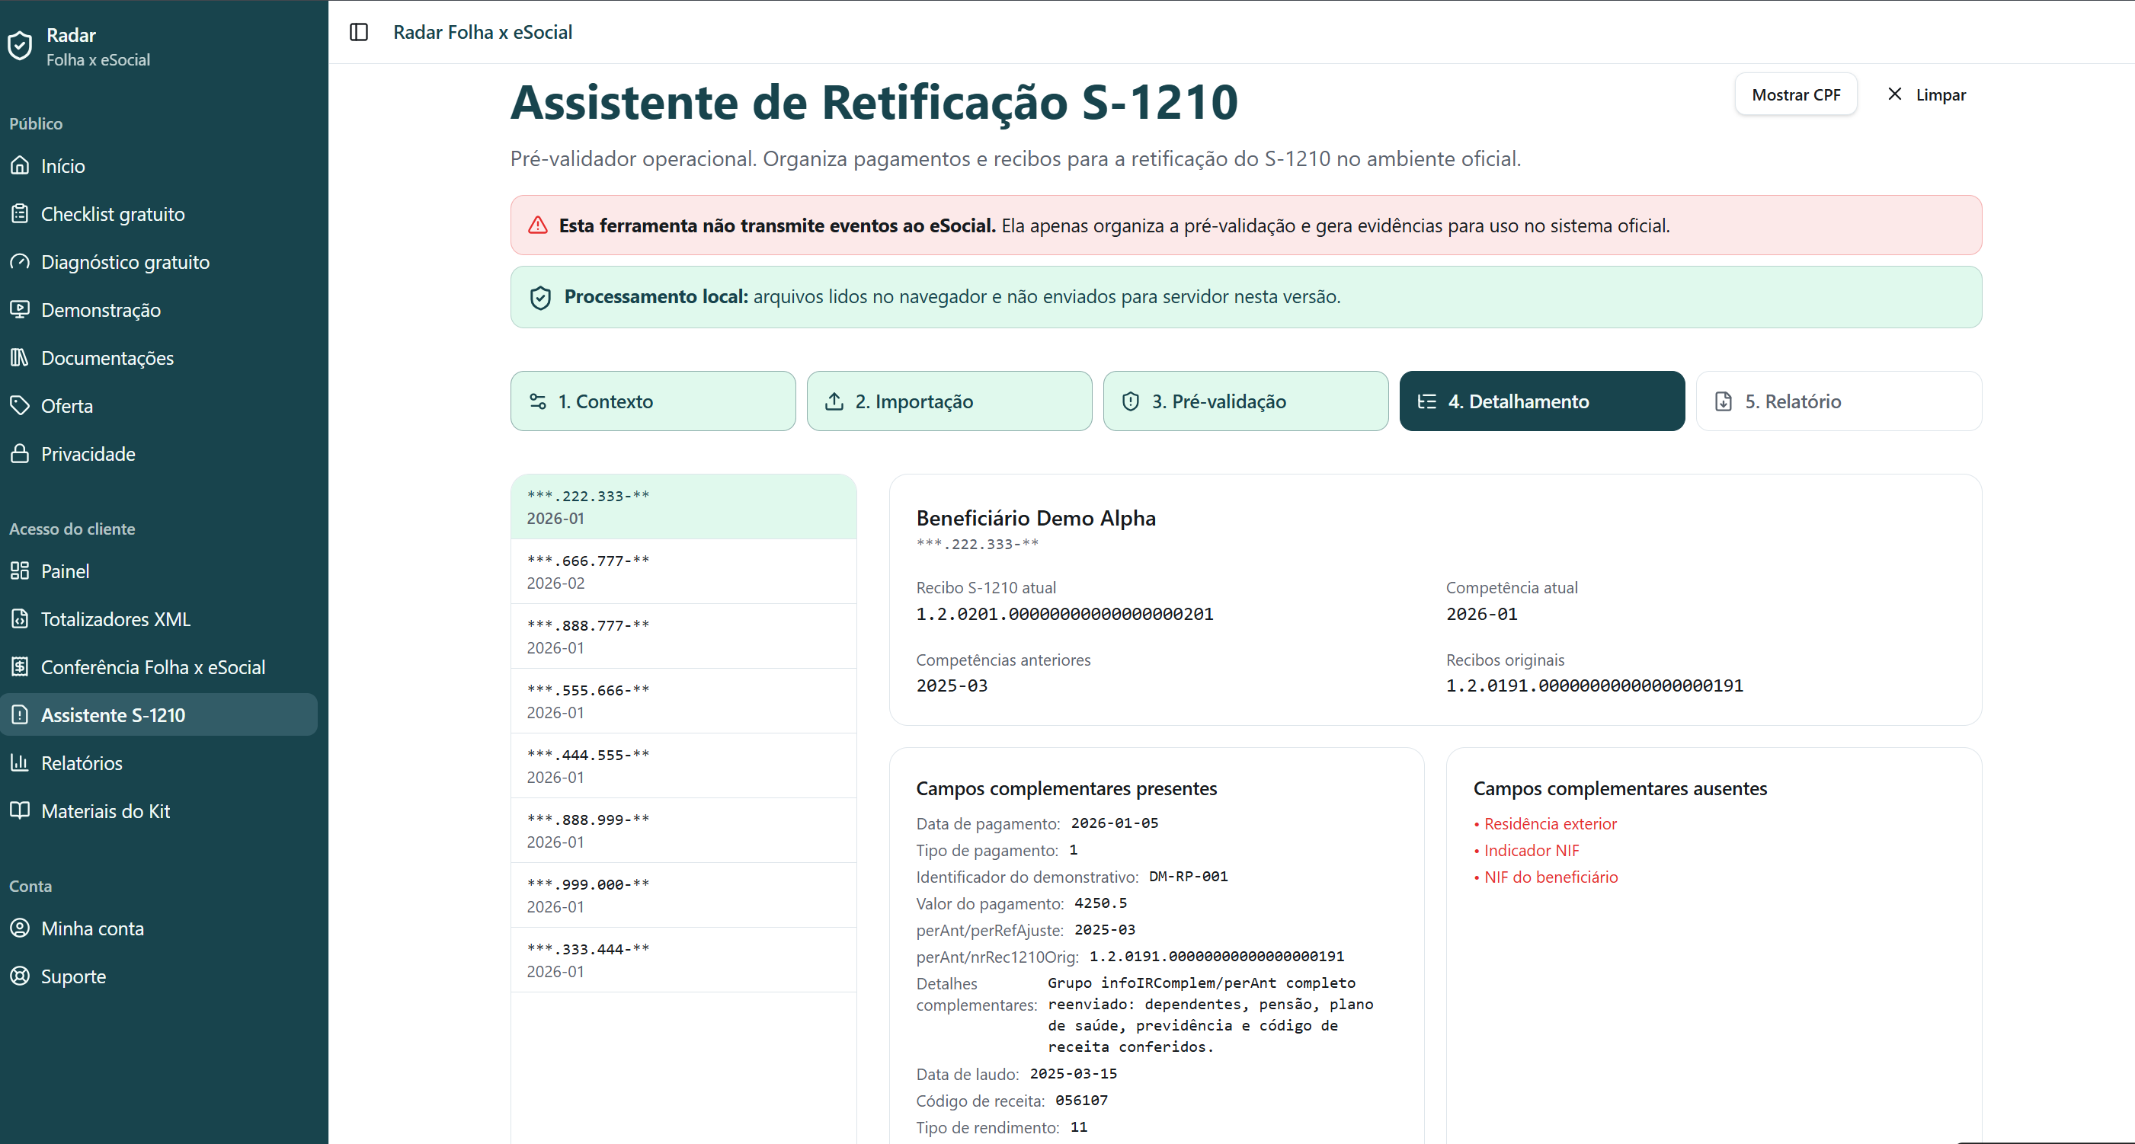Select the 4. Detalhamento step

[1542, 401]
